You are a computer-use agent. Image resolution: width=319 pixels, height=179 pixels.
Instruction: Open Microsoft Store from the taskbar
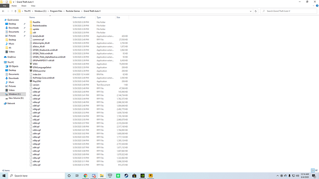135,176
